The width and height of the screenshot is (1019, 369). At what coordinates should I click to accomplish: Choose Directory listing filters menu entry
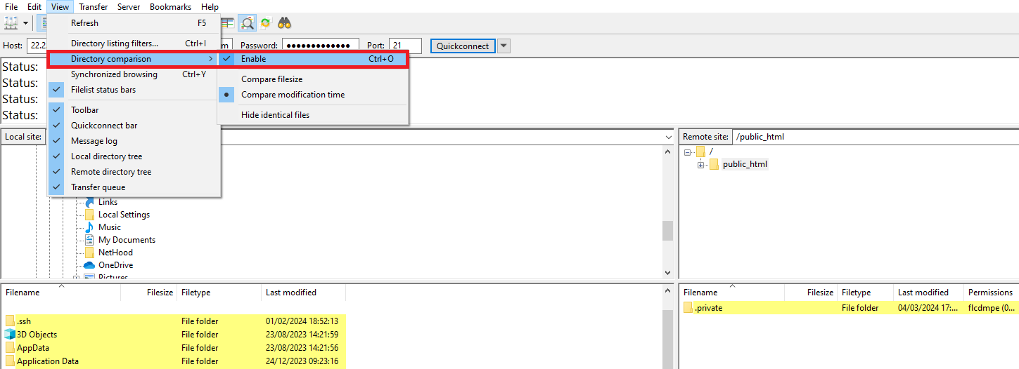[114, 43]
